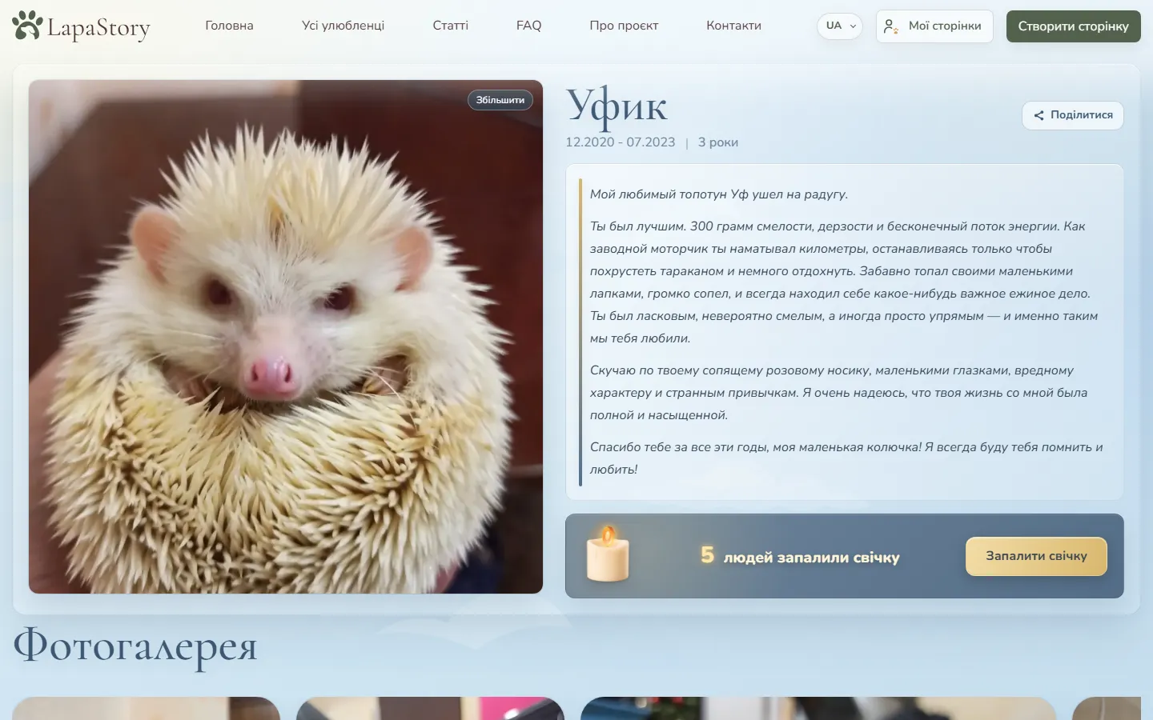
Task: Select the name heading Уфик
Action: point(617,106)
